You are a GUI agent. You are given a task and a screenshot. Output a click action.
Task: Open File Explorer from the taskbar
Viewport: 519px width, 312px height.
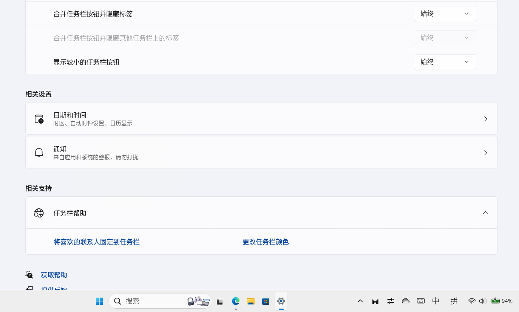251,301
